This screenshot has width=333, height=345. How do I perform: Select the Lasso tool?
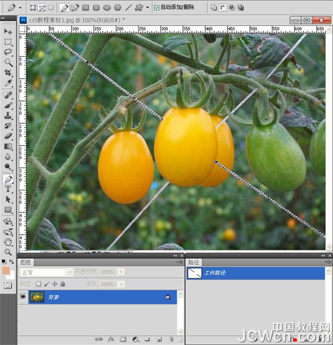[8, 52]
